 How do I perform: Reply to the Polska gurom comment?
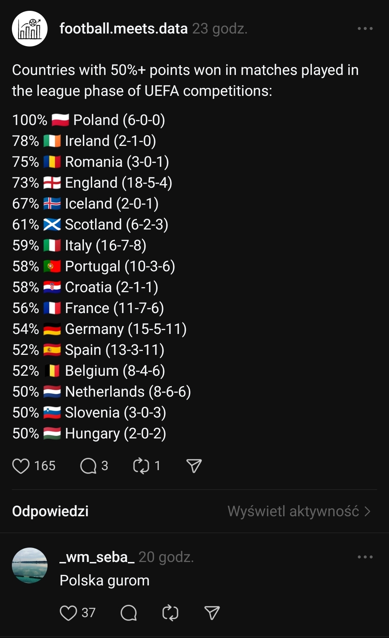coord(129,613)
